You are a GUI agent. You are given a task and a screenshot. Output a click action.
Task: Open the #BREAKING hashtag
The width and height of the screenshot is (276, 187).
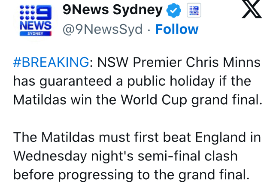point(51,63)
